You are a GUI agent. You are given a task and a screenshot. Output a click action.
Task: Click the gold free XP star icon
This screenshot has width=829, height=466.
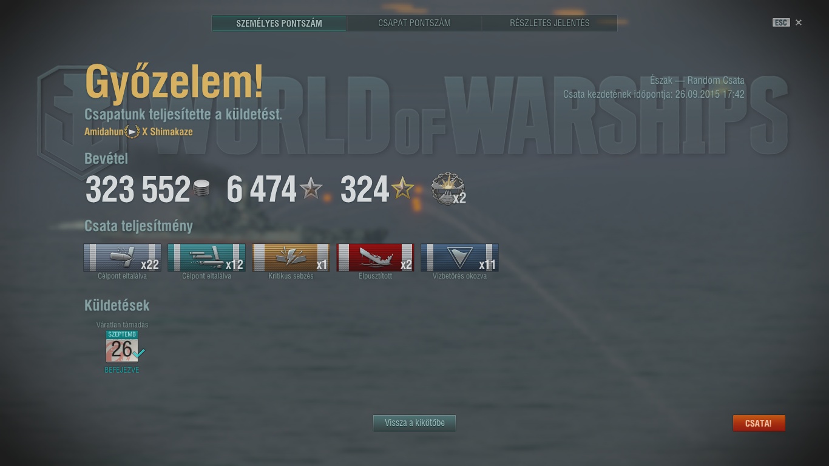402,189
